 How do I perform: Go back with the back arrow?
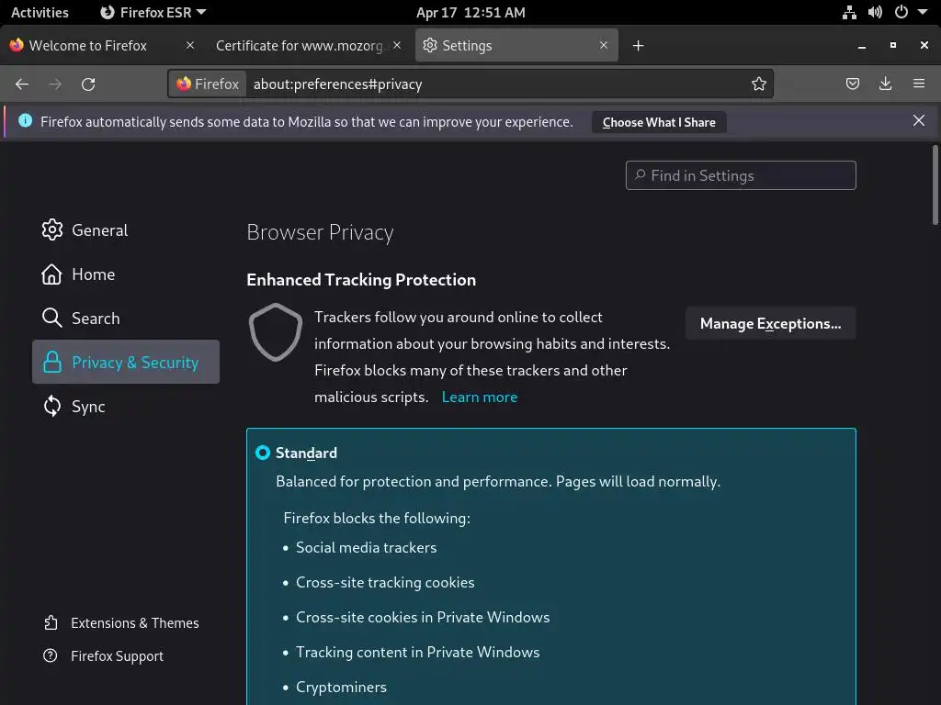click(x=22, y=84)
